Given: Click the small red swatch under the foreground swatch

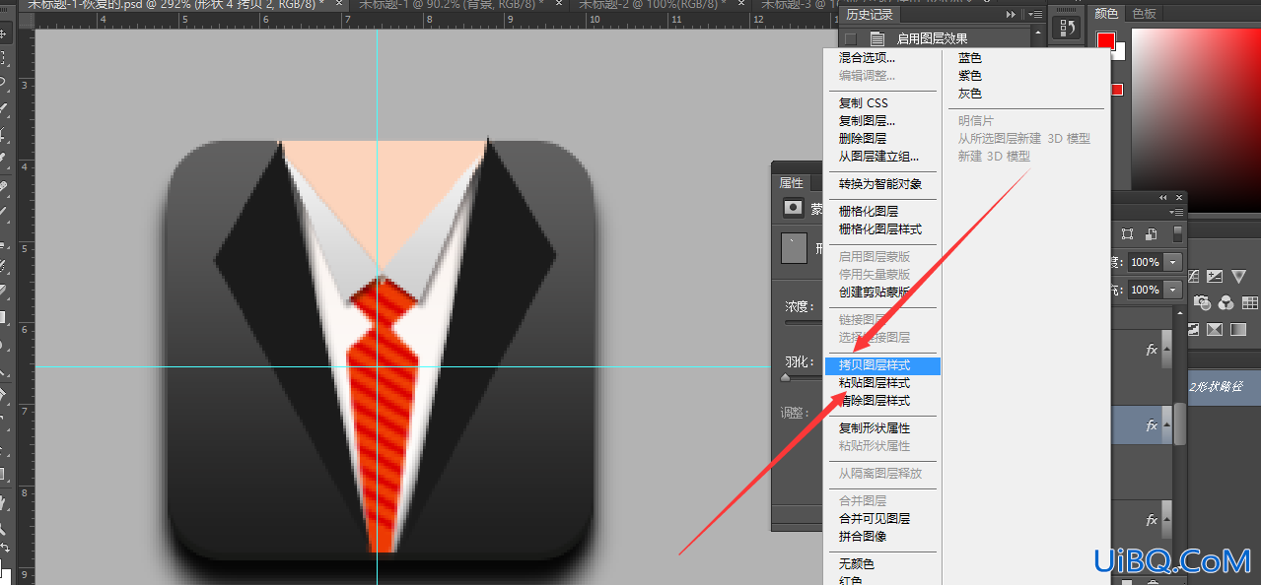Looking at the screenshot, I should coord(1117,90).
